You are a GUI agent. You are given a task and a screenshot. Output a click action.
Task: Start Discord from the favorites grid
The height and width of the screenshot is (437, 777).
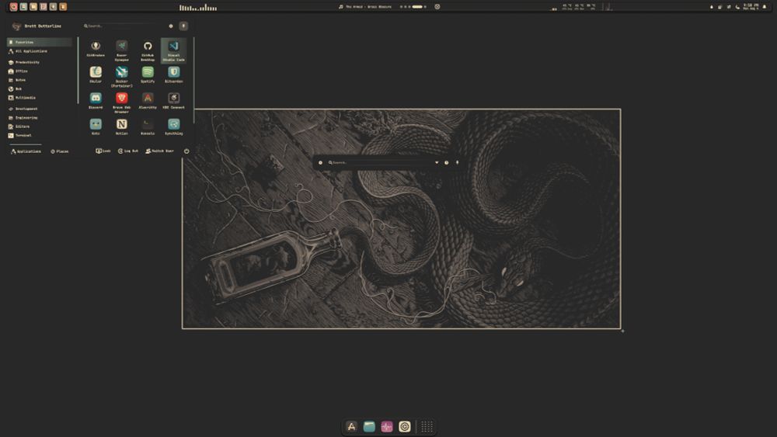click(96, 99)
